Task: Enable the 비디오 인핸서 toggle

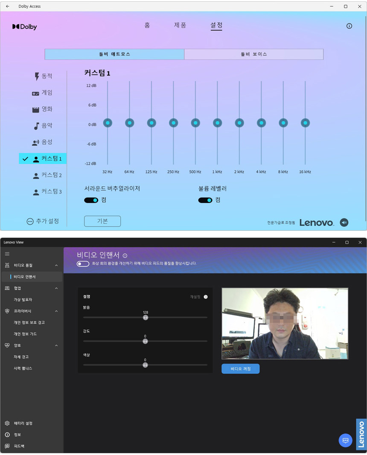Action: pyautogui.click(x=83, y=264)
